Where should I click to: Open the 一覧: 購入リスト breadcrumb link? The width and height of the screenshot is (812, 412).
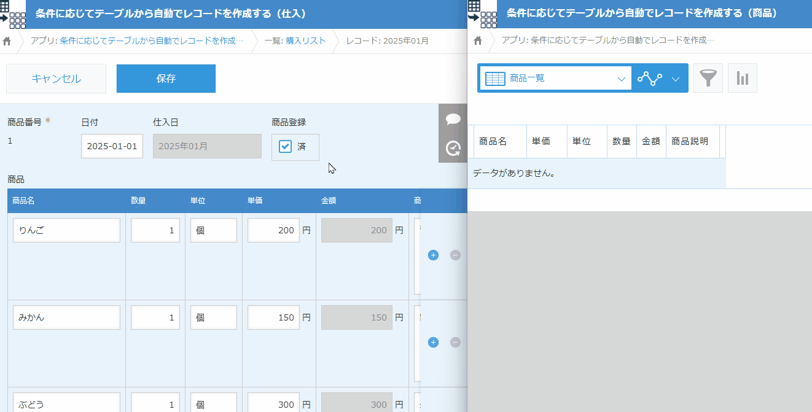pyautogui.click(x=295, y=41)
